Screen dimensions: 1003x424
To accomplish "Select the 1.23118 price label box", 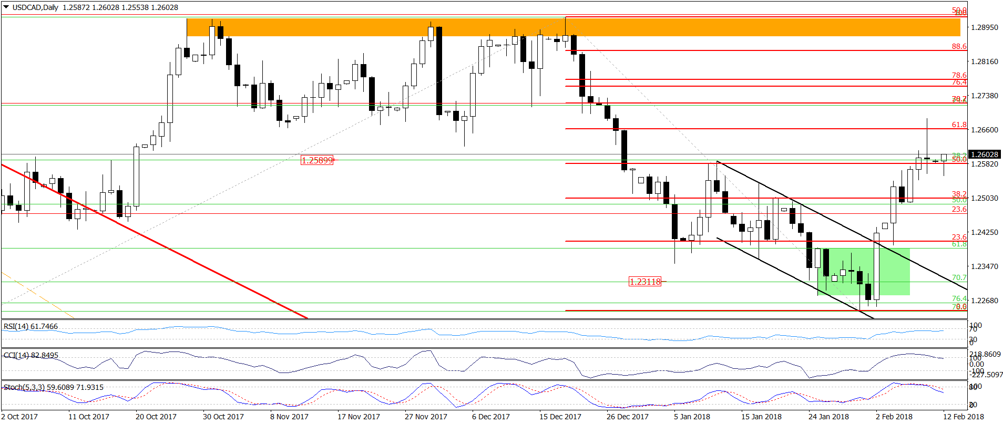I will coord(645,282).
